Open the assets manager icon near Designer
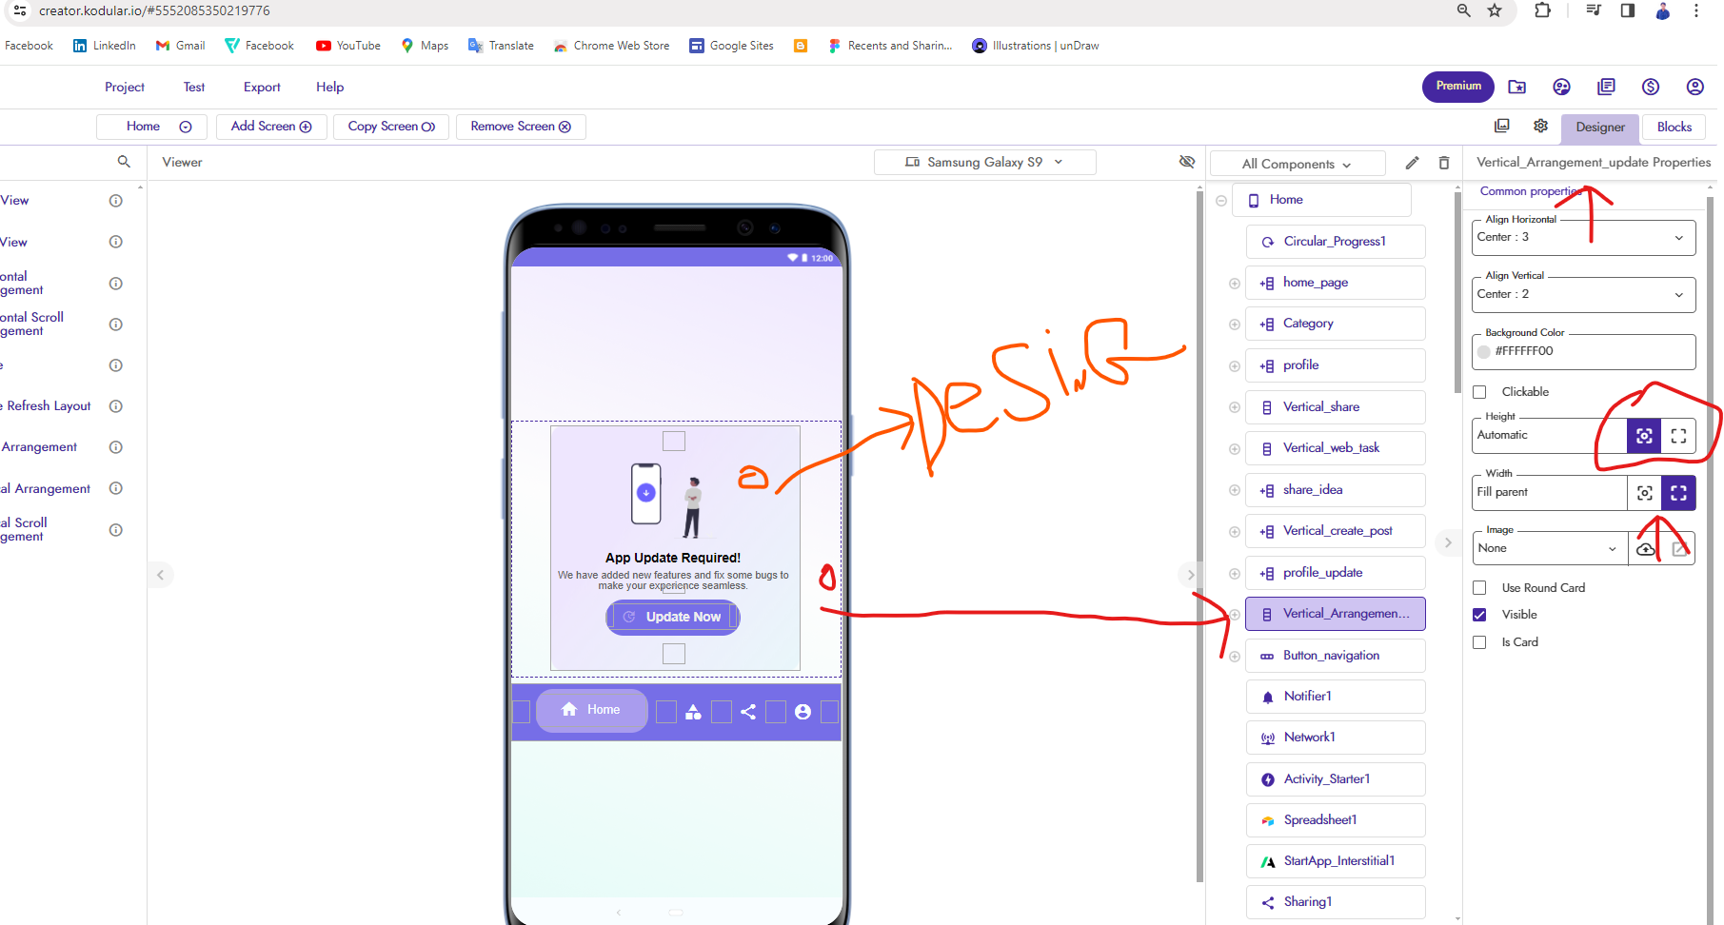This screenshot has width=1724, height=925. pos(1502,126)
